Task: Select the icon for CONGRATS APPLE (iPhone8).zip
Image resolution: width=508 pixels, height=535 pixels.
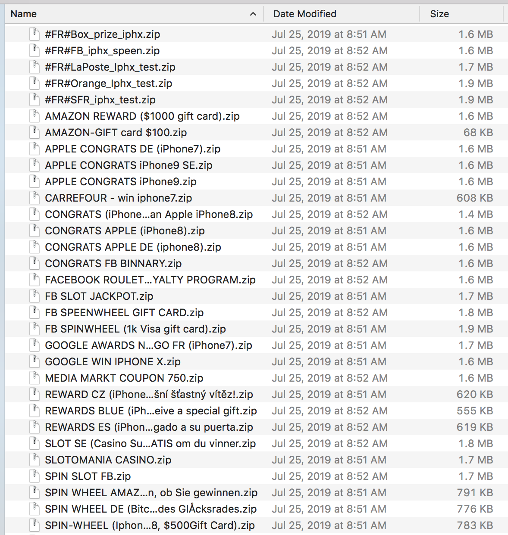Action: click(x=34, y=230)
